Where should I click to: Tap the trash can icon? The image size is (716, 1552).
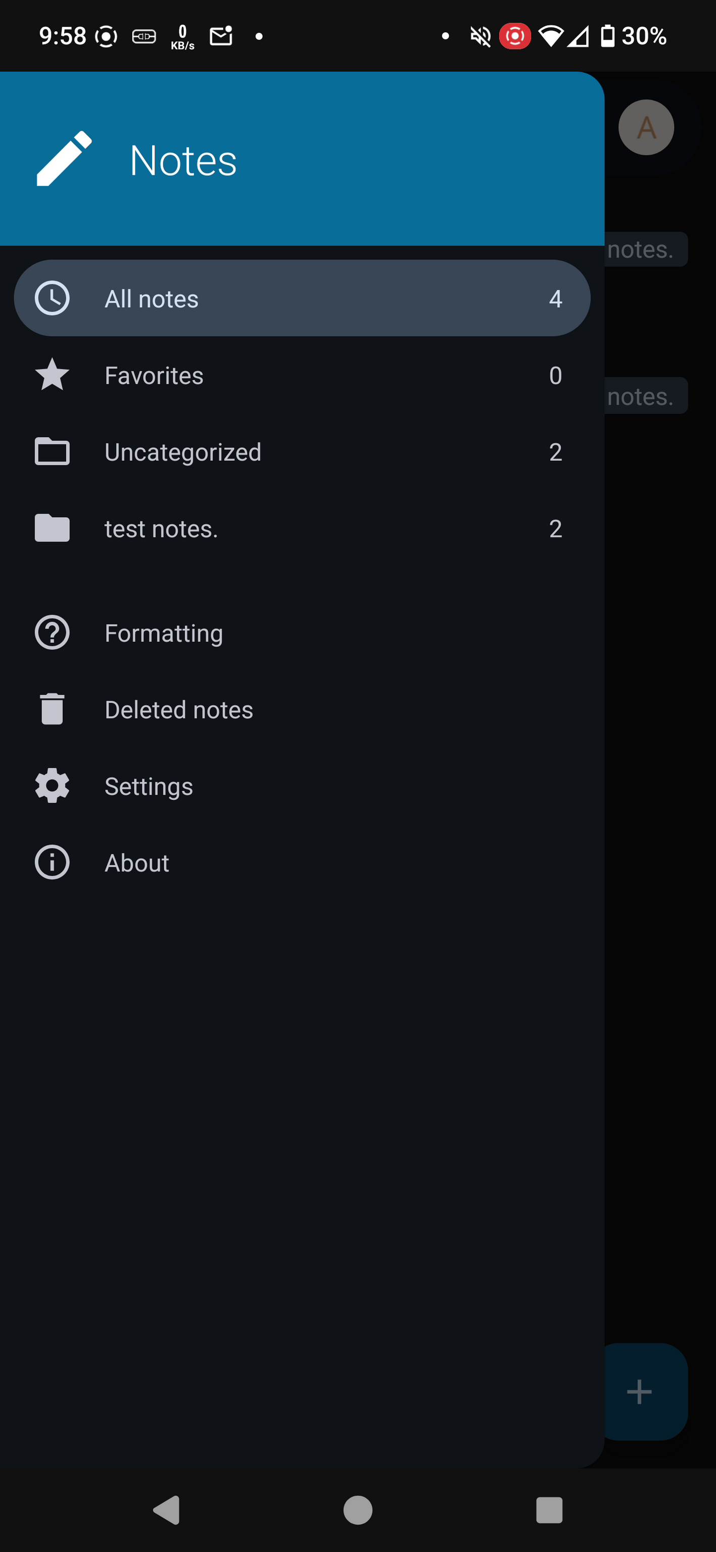point(53,709)
